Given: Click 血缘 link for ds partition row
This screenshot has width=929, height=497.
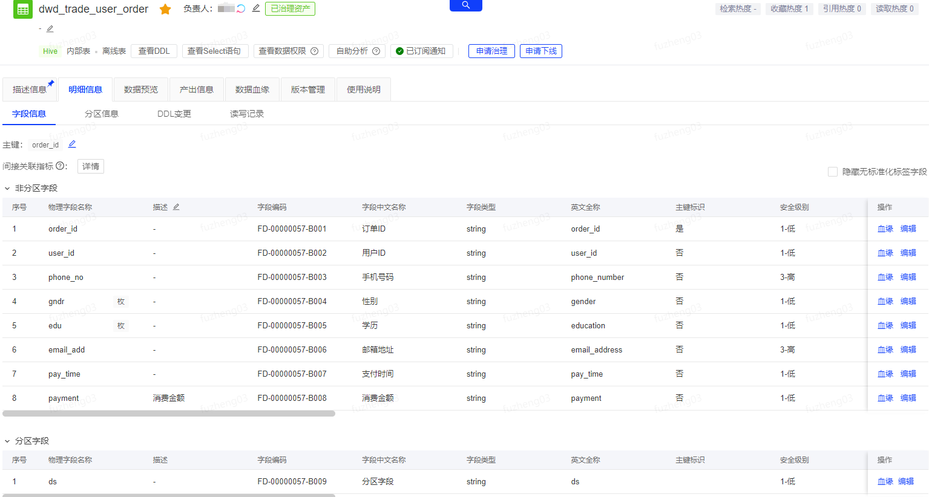Looking at the screenshot, I should tap(885, 481).
